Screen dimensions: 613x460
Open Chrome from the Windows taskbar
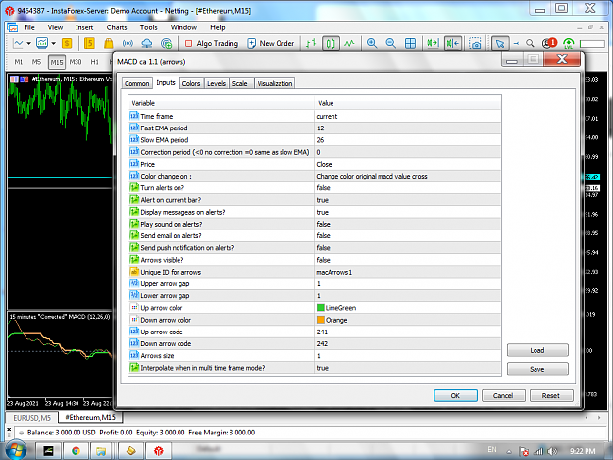[x=76, y=451]
